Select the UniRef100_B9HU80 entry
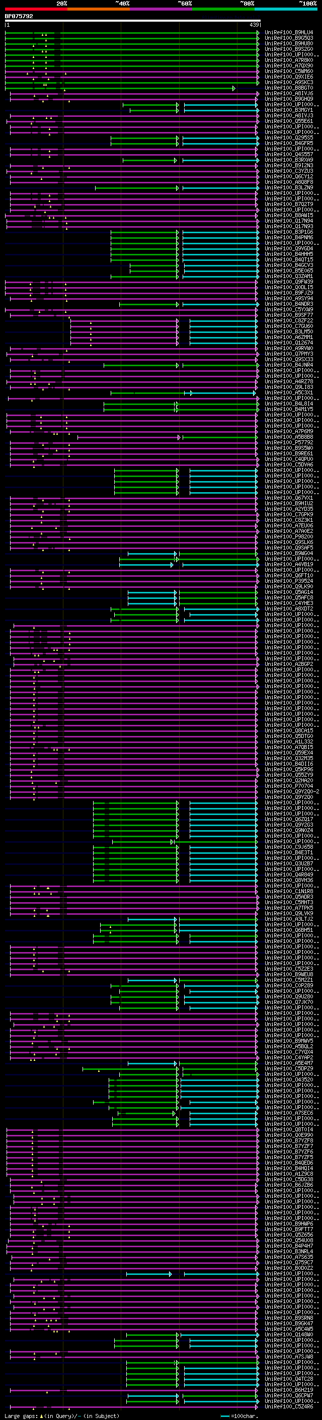The image size is (322, 1420). click(288, 43)
